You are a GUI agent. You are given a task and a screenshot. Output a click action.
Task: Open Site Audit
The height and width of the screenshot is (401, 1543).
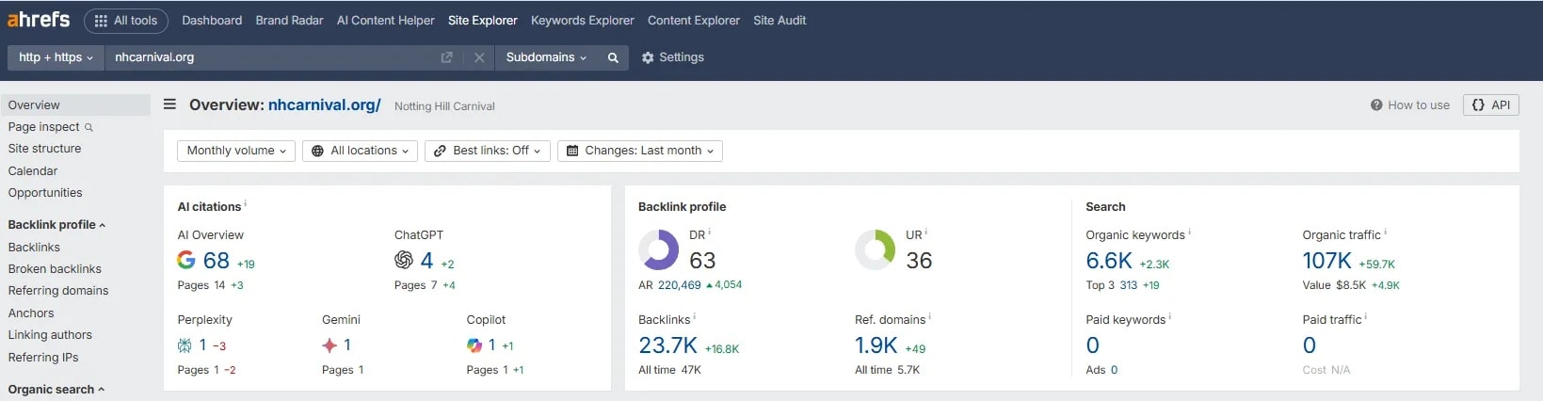[x=780, y=21]
